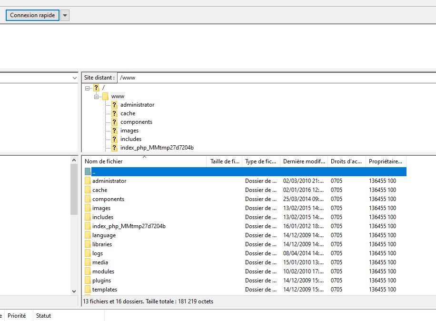Open the Connexion rapide history dropdown arrow
436x321 pixels.
click(x=65, y=15)
